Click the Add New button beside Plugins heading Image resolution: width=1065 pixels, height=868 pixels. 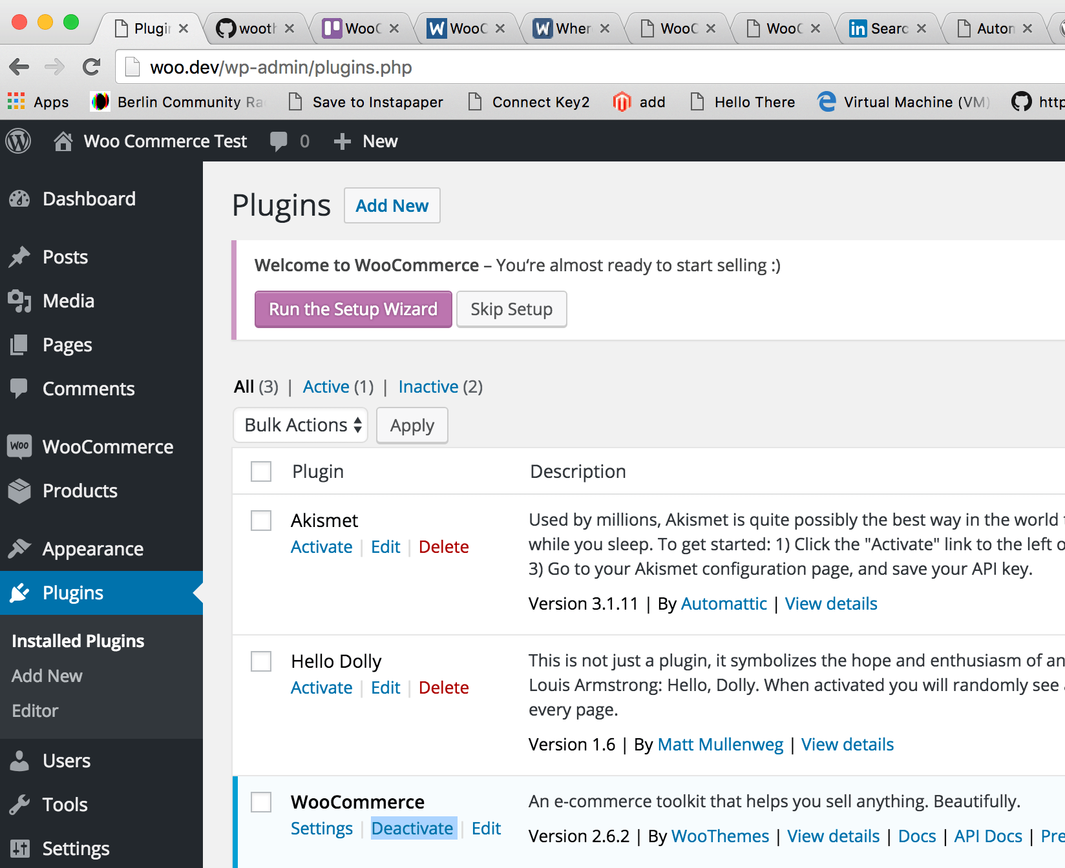[392, 205]
